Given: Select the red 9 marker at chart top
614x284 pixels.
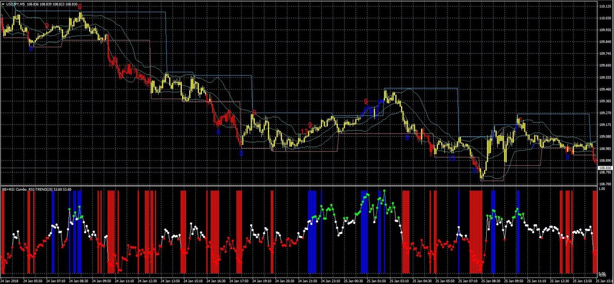Looking at the screenshot, I should click(80, 7).
